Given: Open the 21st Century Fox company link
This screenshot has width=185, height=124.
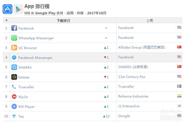Looking at the screenshot, I should click(x=132, y=77).
